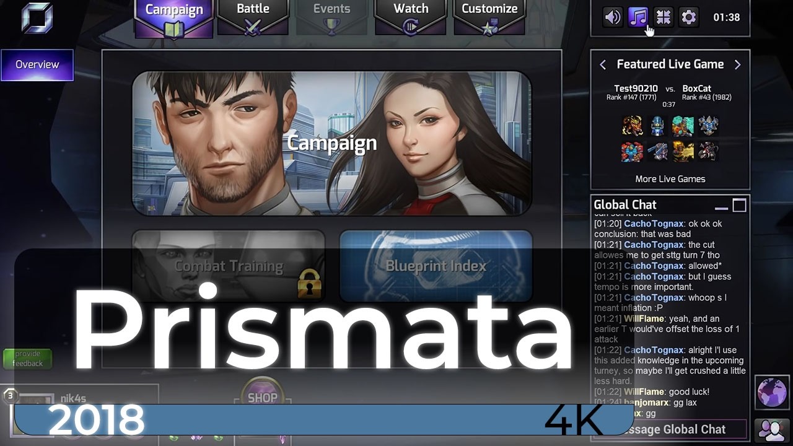Image resolution: width=793 pixels, height=446 pixels.
Task: Click WillFlame on the 'good luck!' message
Action: click(644, 392)
